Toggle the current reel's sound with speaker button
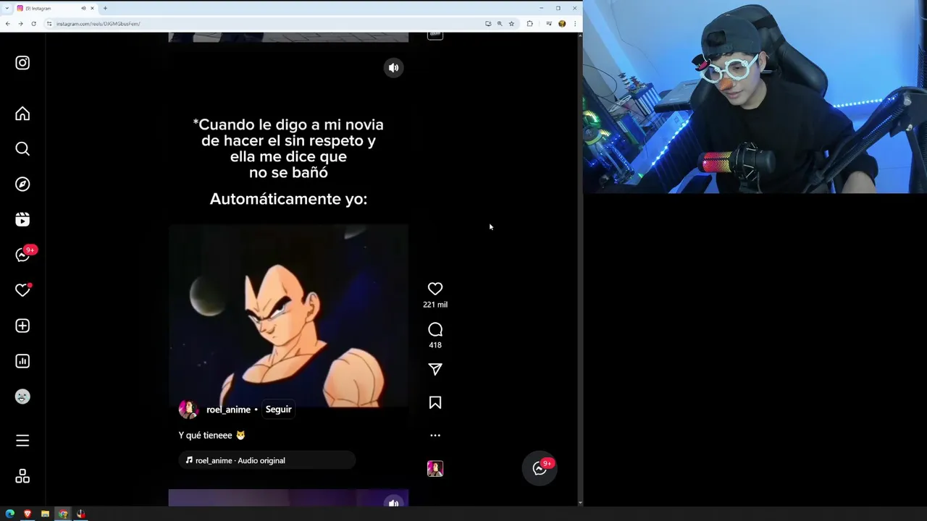Screen dimensions: 927x521 393,68
